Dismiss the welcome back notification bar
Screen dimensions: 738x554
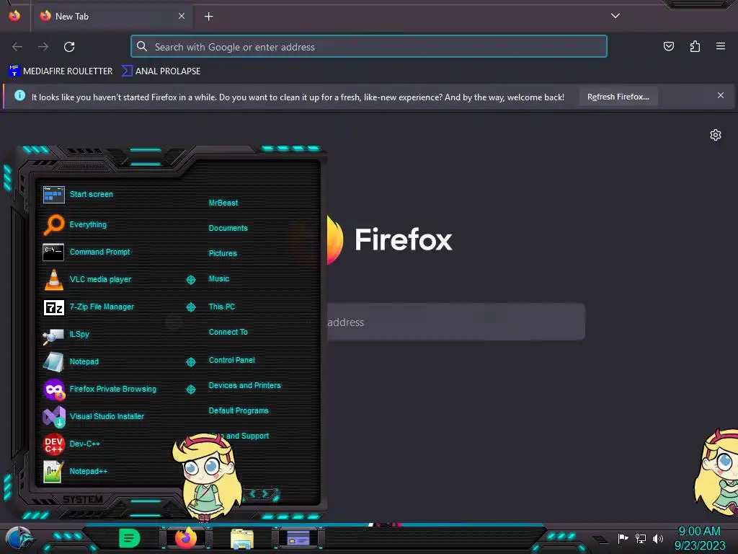click(721, 96)
